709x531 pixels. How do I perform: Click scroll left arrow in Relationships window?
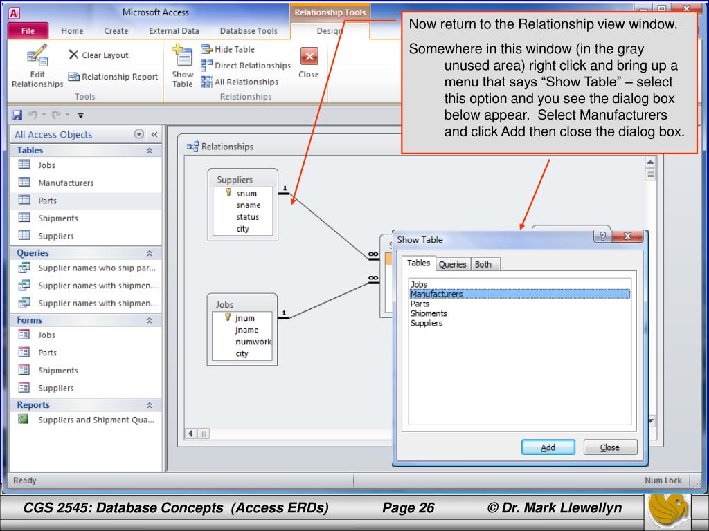click(x=191, y=434)
